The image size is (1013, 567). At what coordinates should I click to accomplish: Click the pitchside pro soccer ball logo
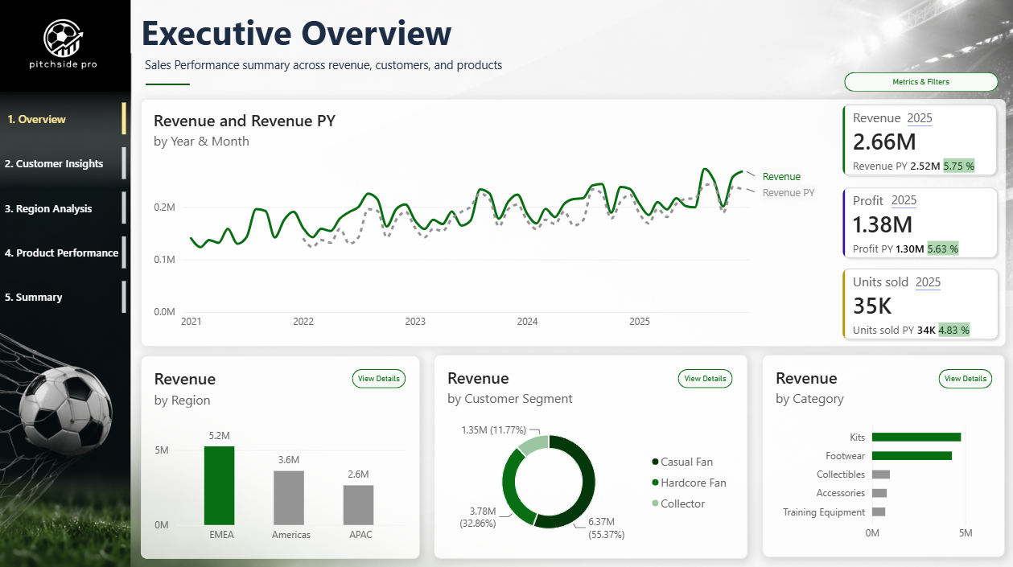(x=64, y=37)
